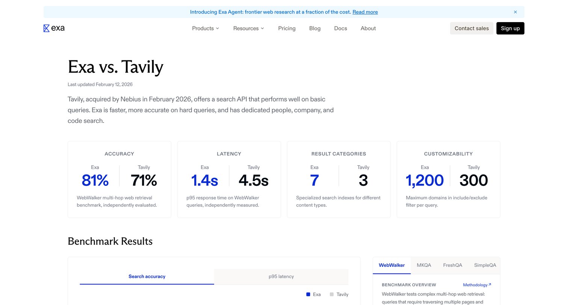Navigate to the About page
This screenshot has height=305, width=568.
pyautogui.click(x=368, y=28)
